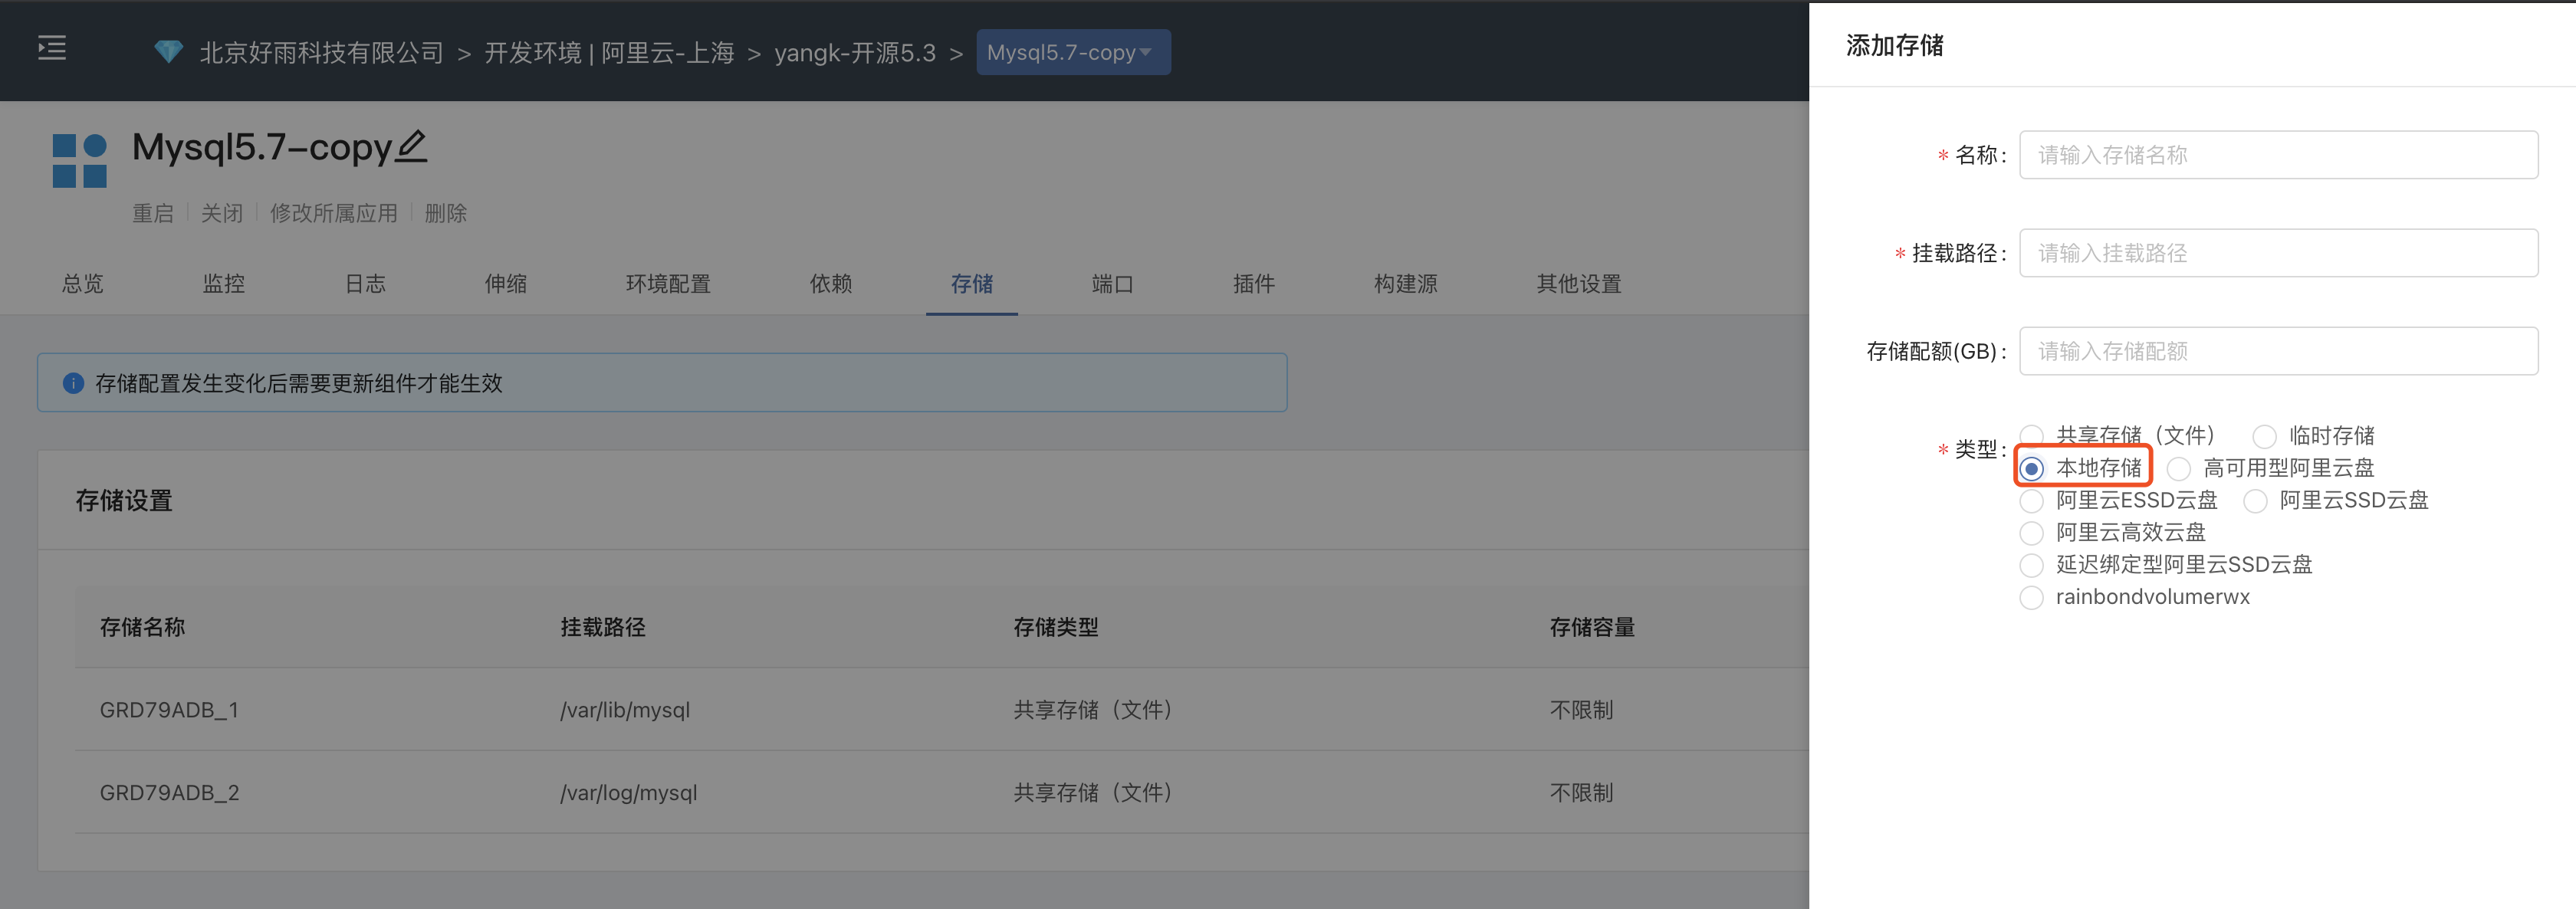Switch to the 总览 tab
Viewport: 2576px width, 909px height.
(83, 284)
